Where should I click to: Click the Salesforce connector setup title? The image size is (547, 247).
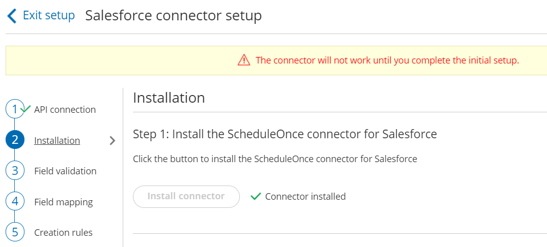173,15
